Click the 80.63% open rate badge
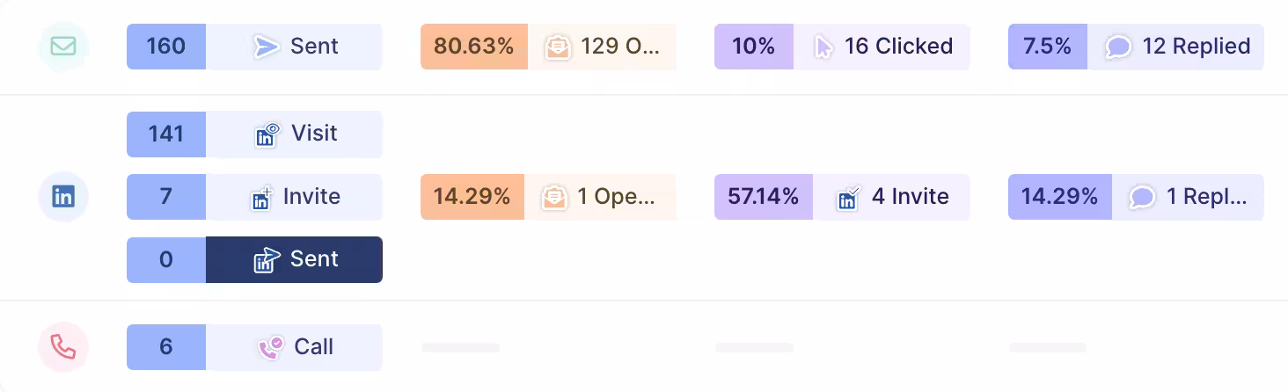This screenshot has width=1288, height=392. (474, 47)
